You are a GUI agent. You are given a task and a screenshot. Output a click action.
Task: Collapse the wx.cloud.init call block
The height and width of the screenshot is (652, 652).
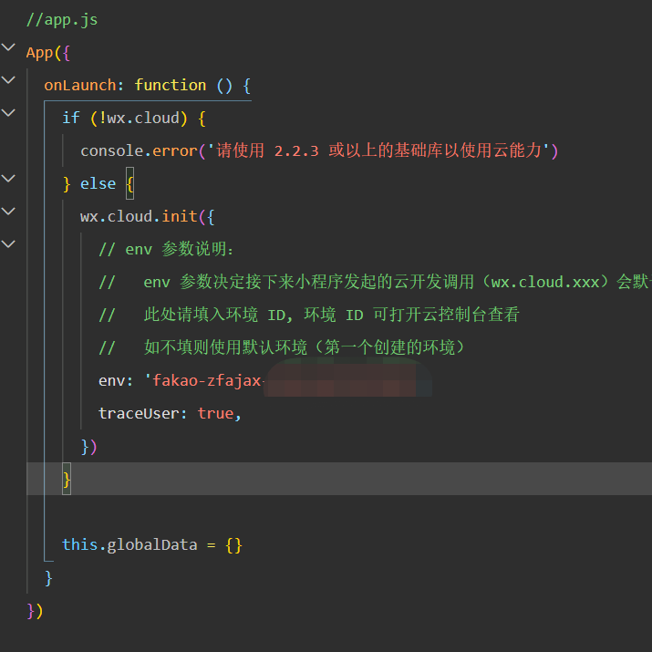(x=9, y=212)
